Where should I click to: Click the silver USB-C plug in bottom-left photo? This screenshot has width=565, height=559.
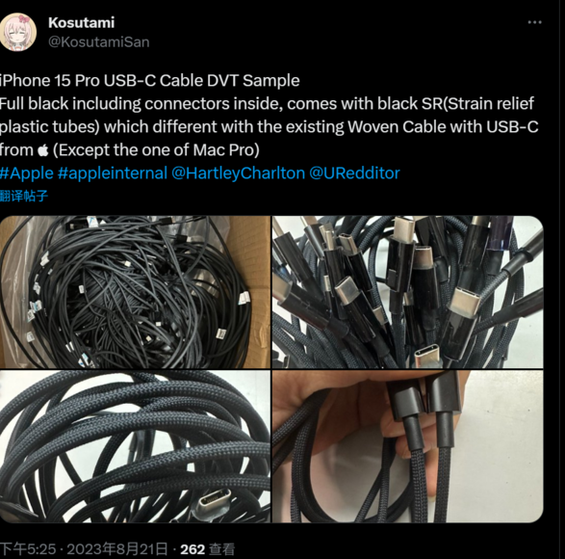pos(214,502)
